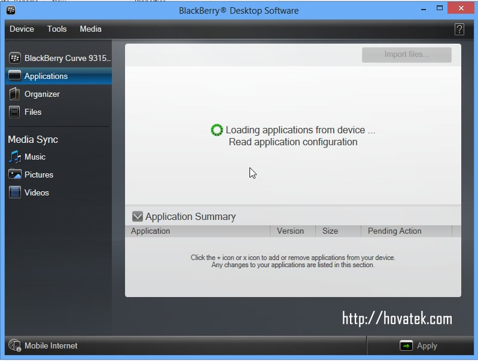Click the green loading spinner icon
The height and width of the screenshot is (361, 478).
click(217, 130)
